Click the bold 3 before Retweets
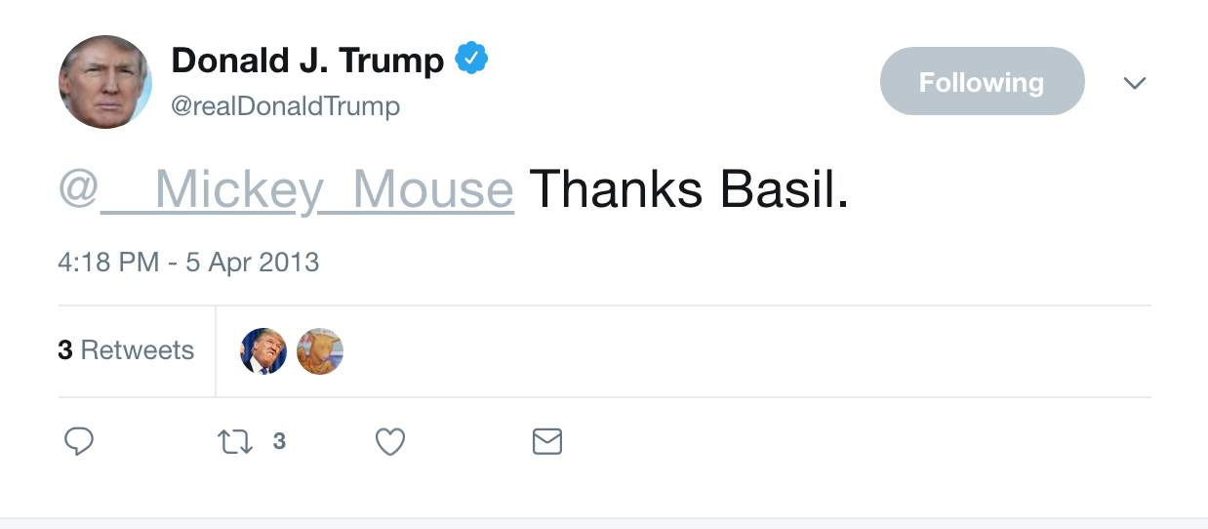 [65, 350]
